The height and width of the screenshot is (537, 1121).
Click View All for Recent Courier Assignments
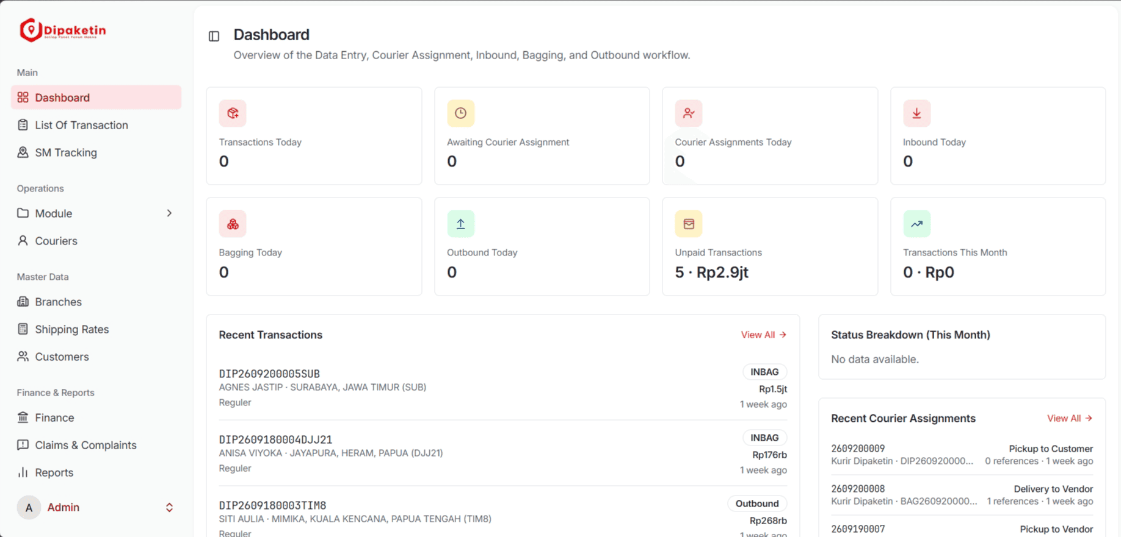click(x=1069, y=418)
